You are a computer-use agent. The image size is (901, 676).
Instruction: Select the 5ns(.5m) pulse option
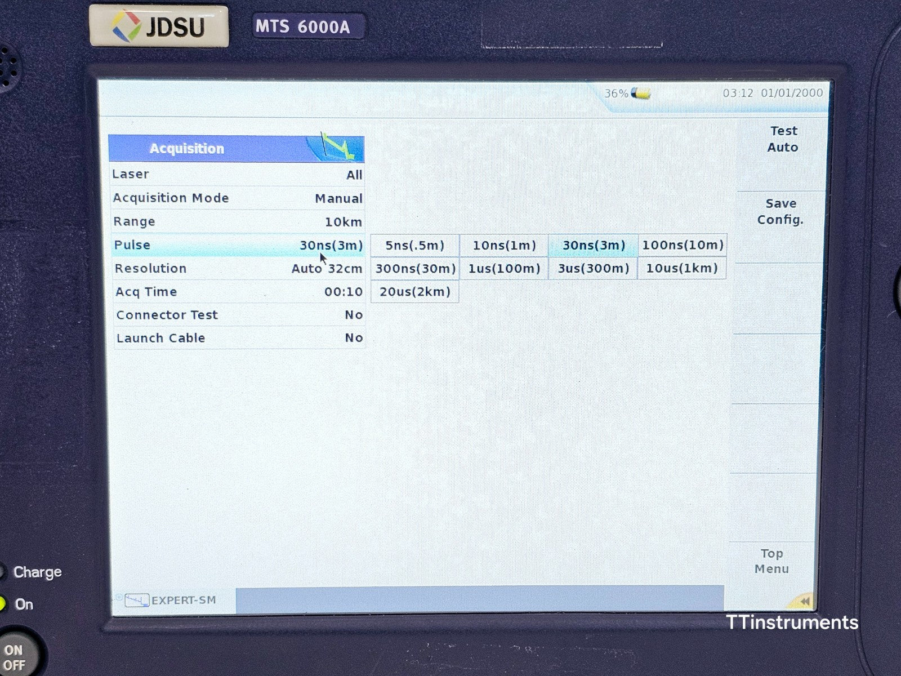tap(414, 244)
